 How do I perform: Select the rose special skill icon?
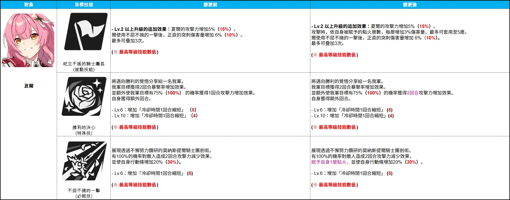(84, 97)
